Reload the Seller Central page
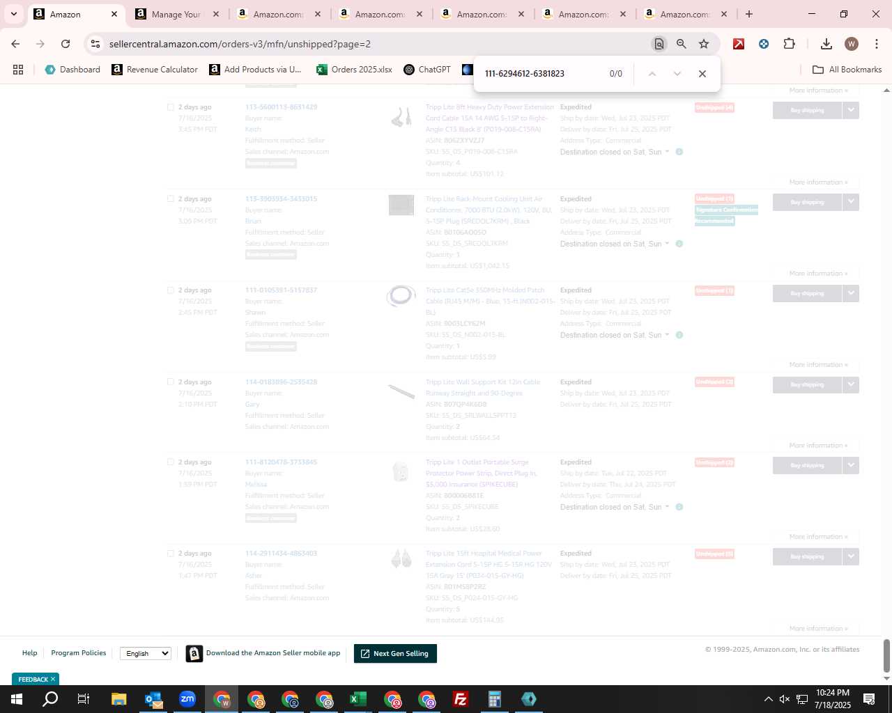 (x=66, y=44)
